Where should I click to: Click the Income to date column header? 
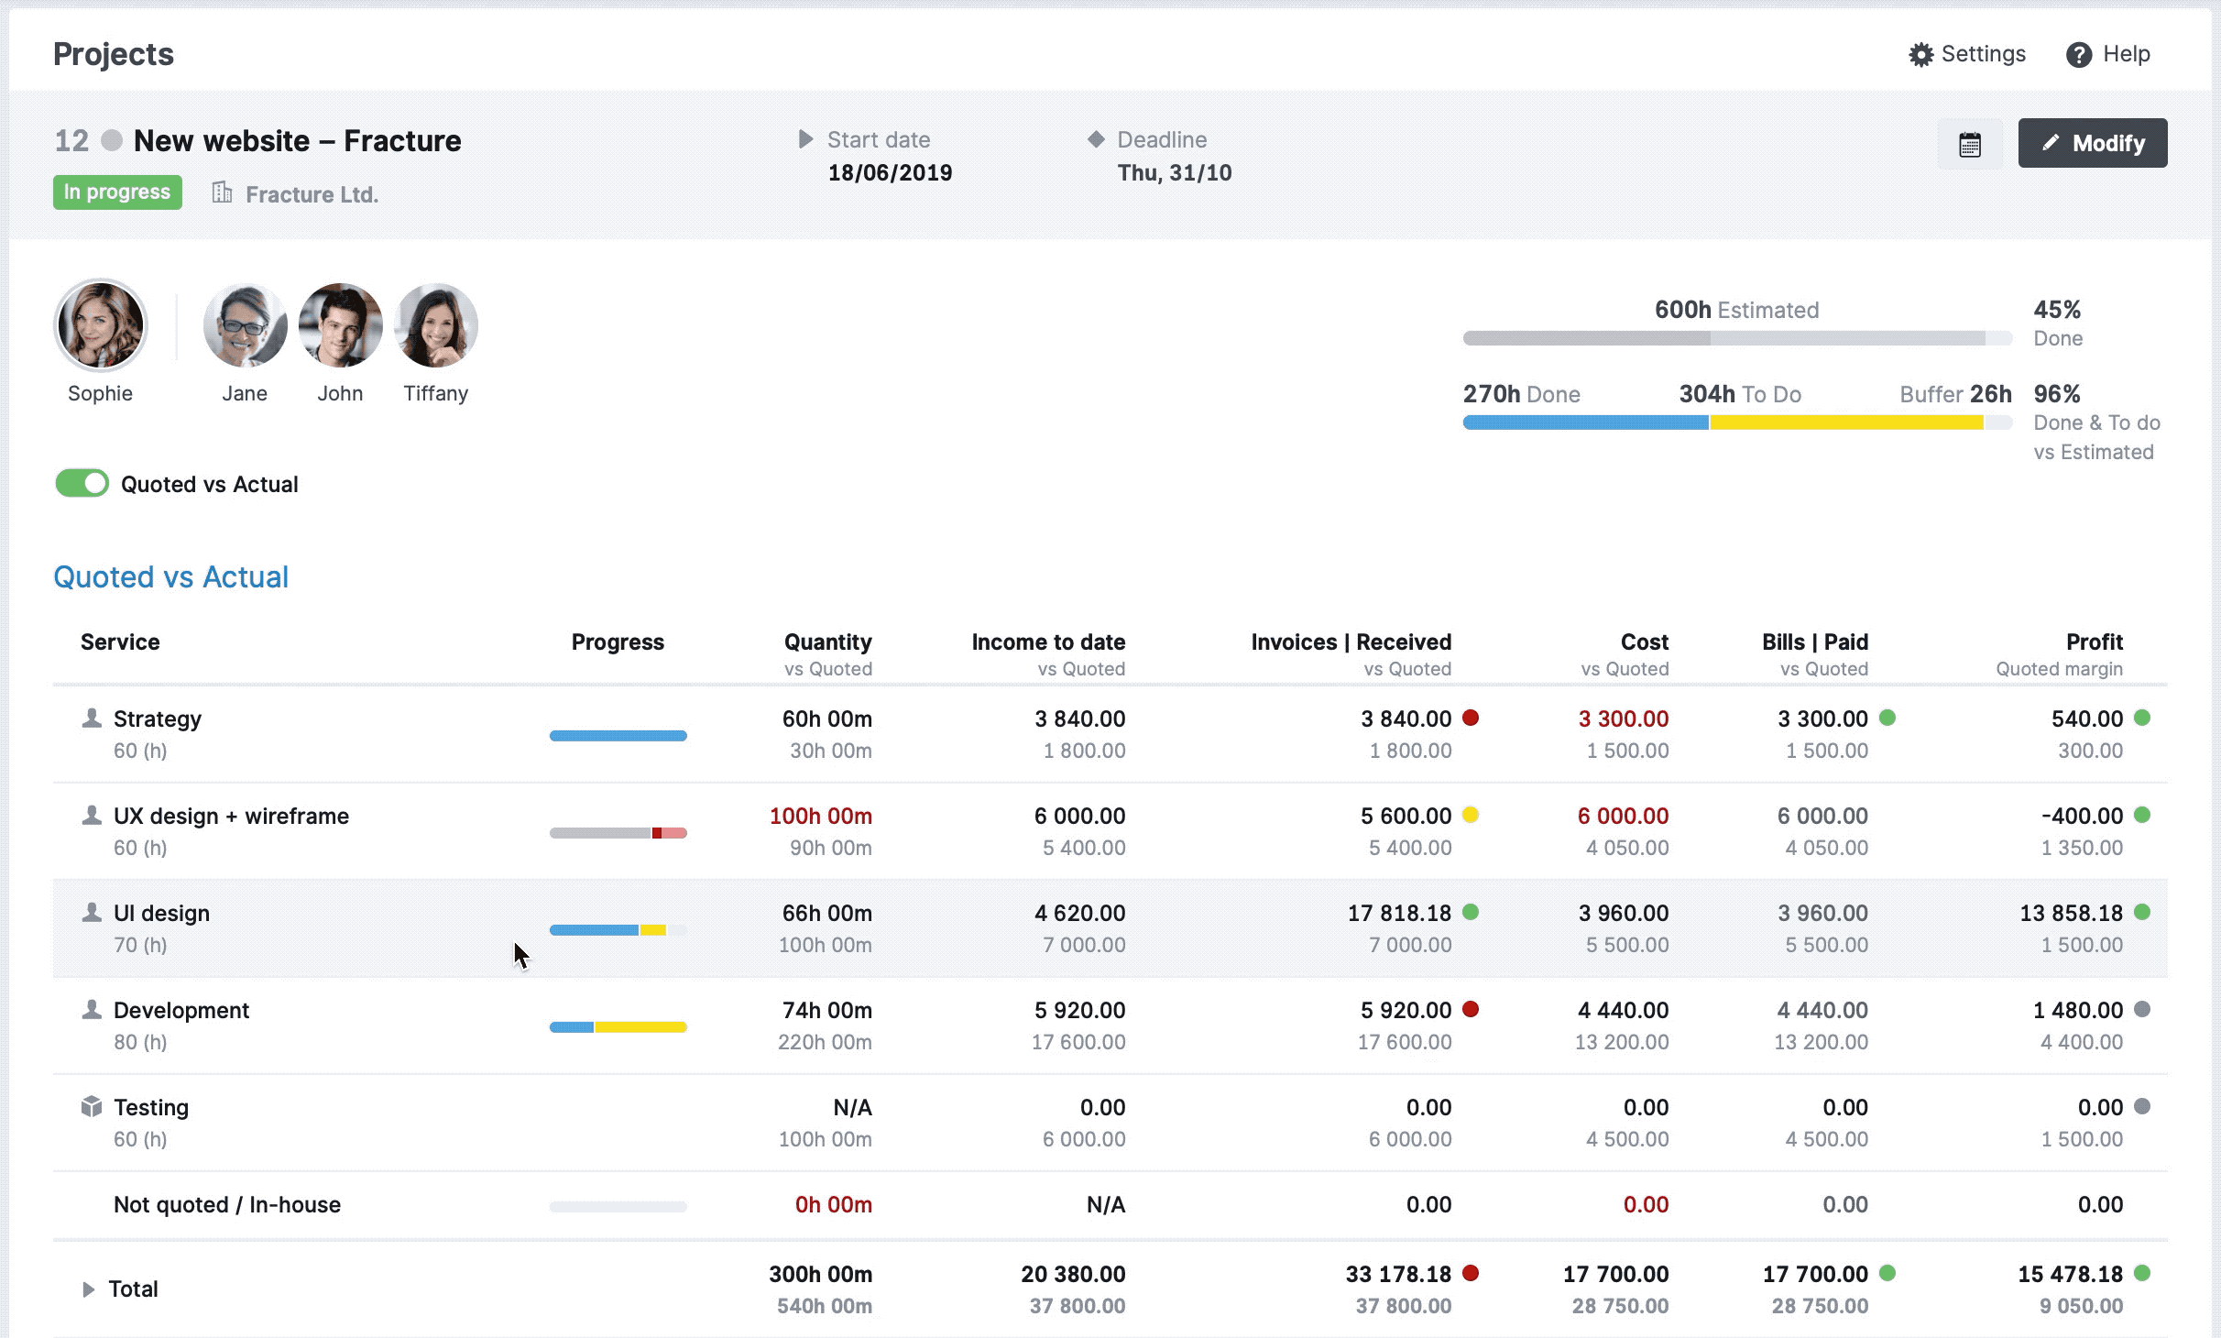[x=1048, y=642]
